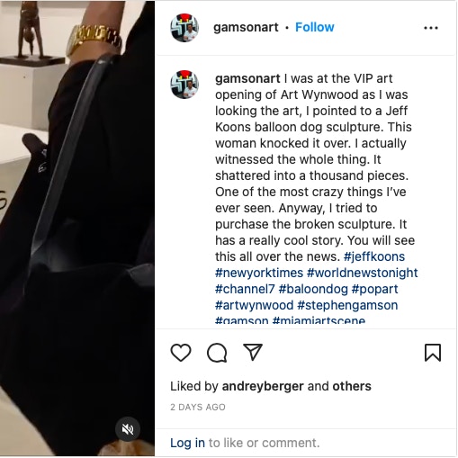This screenshot has height=458, width=458.
Task: Open gamsonart username in the caption
Action: point(247,78)
